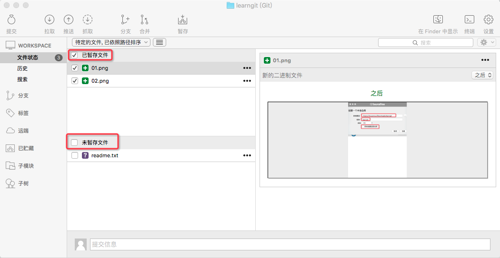Open the more options dots for readme.txt row
The width and height of the screenshot is (500, 258).
(247, 155)
